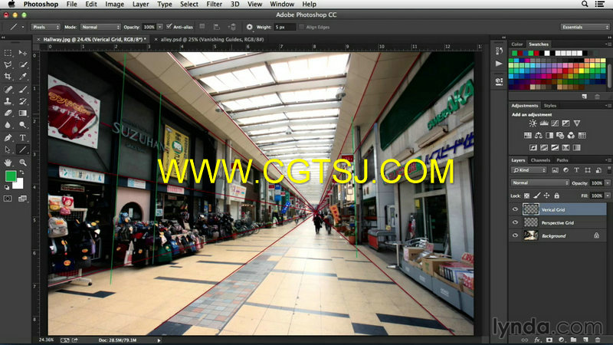This screenshot has height=345, width=613.
Task: Open the Filter menu
Action: 215,5
